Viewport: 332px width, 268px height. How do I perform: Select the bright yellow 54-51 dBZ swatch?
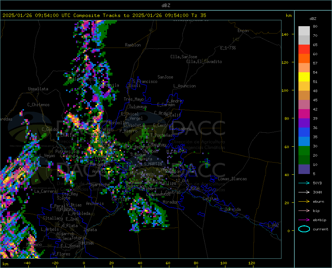304,77
